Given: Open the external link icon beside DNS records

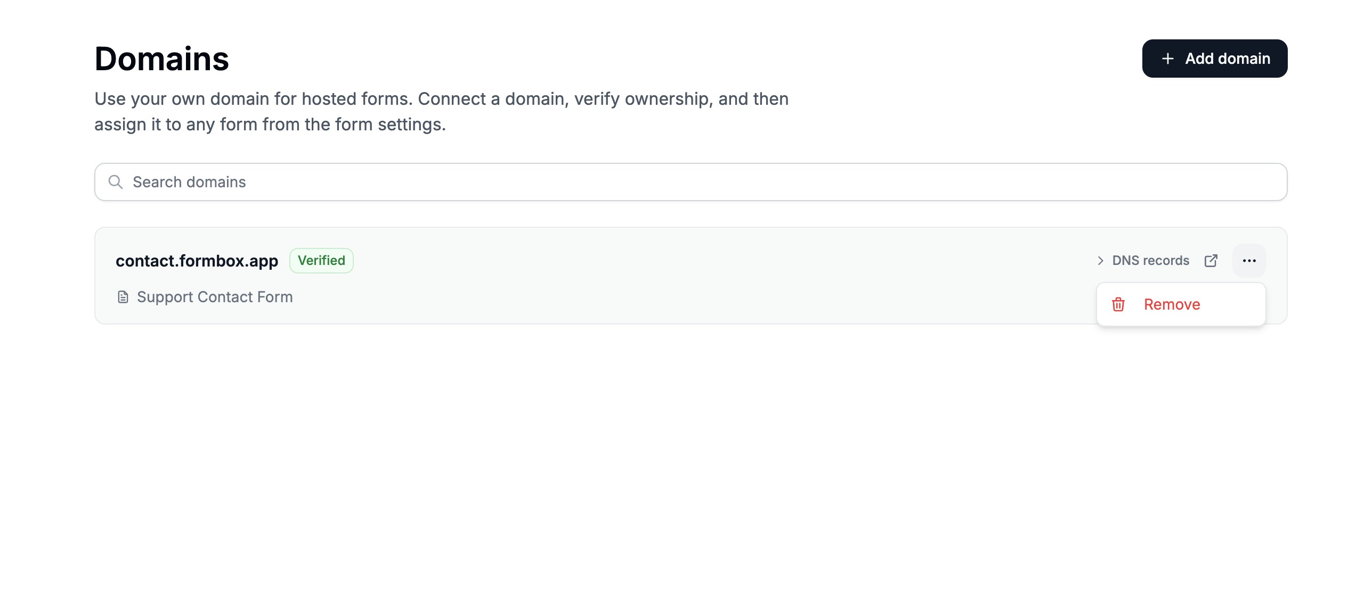Looking at the screenshot, I should coord(1211,261).
